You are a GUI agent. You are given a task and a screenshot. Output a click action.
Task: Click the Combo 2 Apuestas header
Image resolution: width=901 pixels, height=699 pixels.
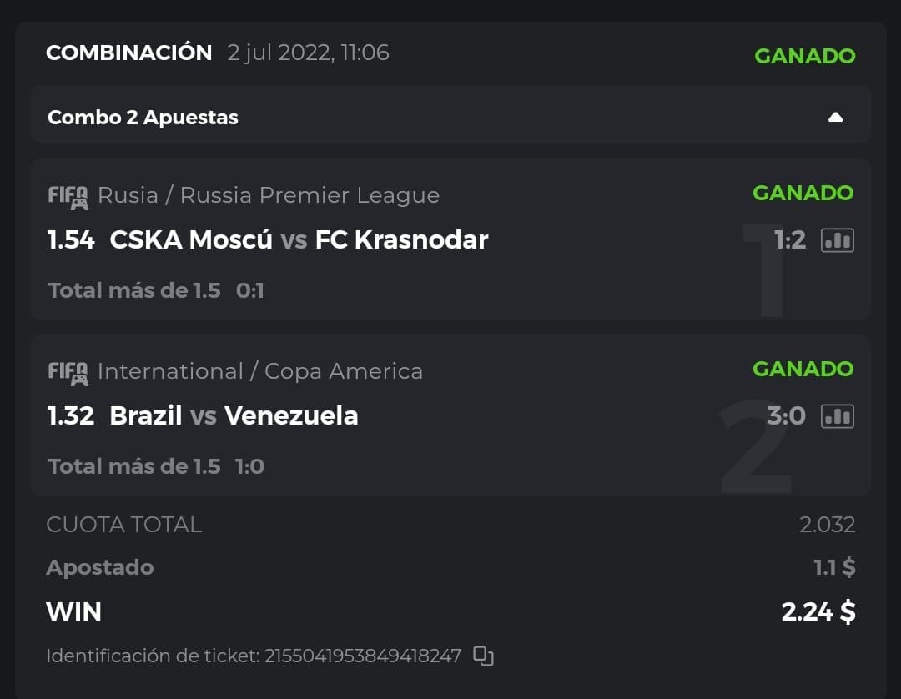pyautogui.click(x=143, y=118)
